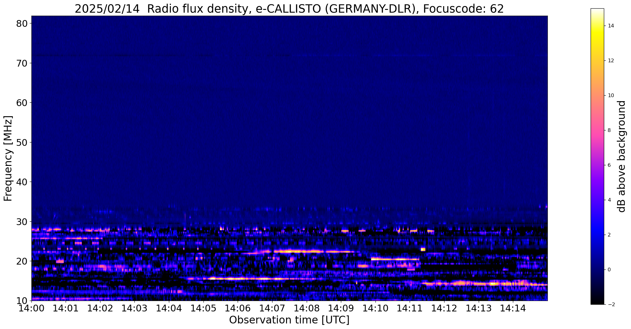This screenshot has height=329, width=631.
Task: Click the 14:01 time tick label
Action: (66, 308)
